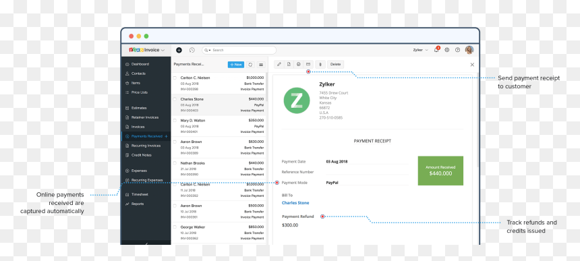The image size is (580, 261).
Task: Open Mary D. Walton $350.000 payment row
Action: [x=219, y=126]
